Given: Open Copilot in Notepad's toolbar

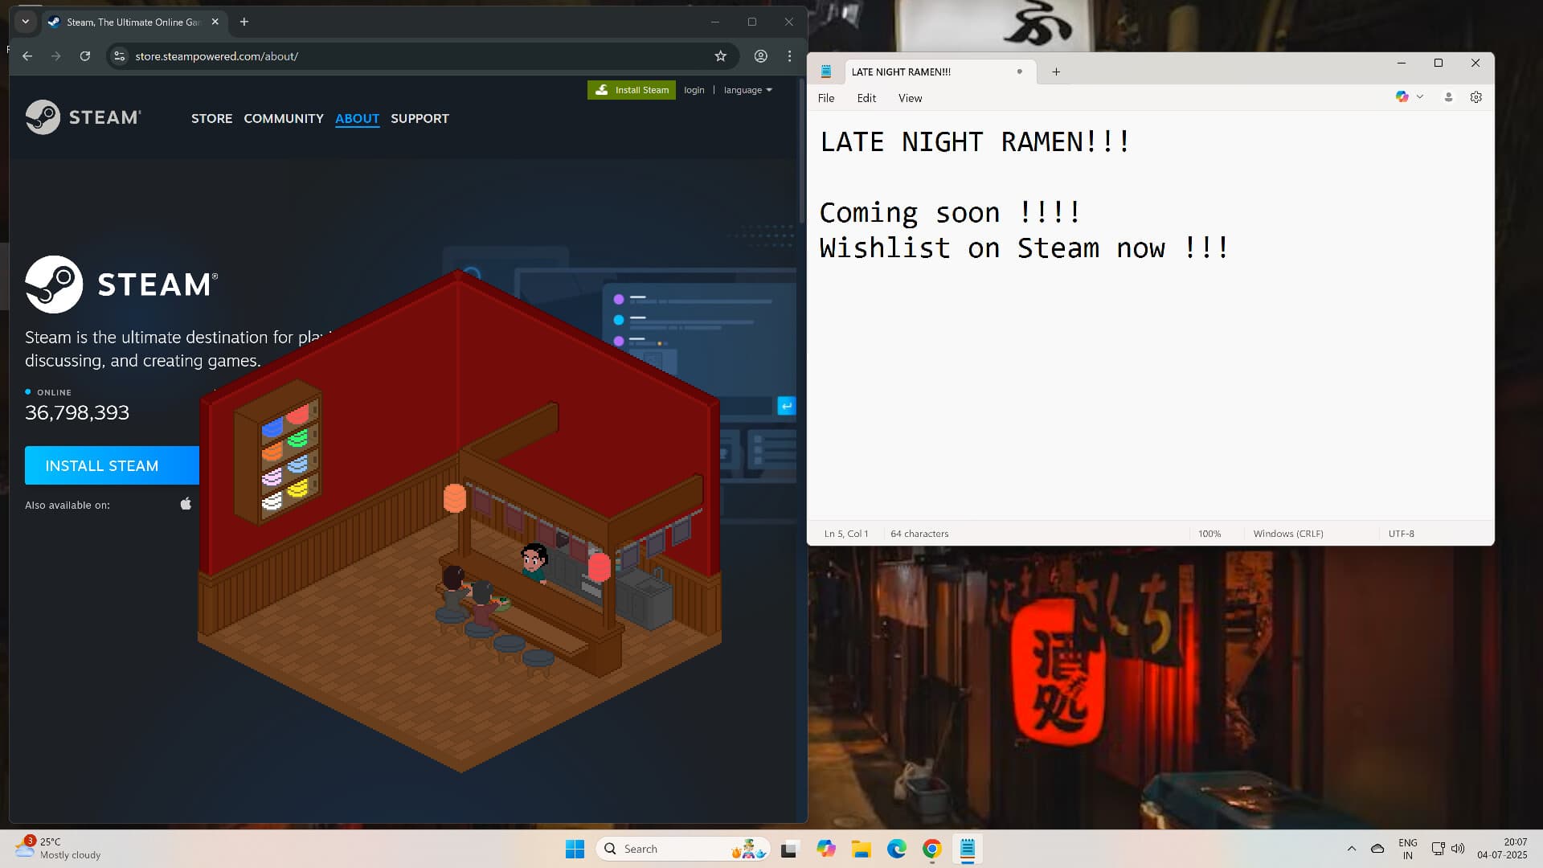Looking at the screenshot, I should point(1402,96).
